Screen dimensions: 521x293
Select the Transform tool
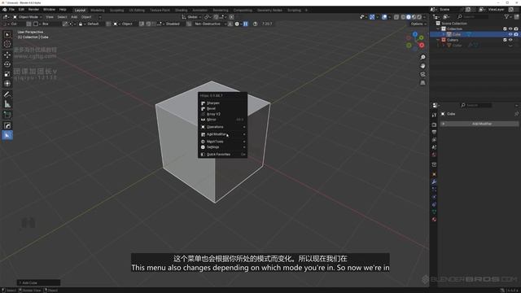[x=7, y=84]
